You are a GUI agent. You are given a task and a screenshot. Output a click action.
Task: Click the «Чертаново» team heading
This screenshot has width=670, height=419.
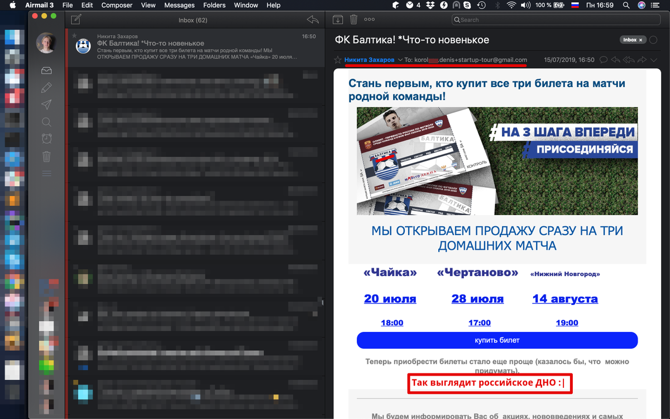[477, 273]
